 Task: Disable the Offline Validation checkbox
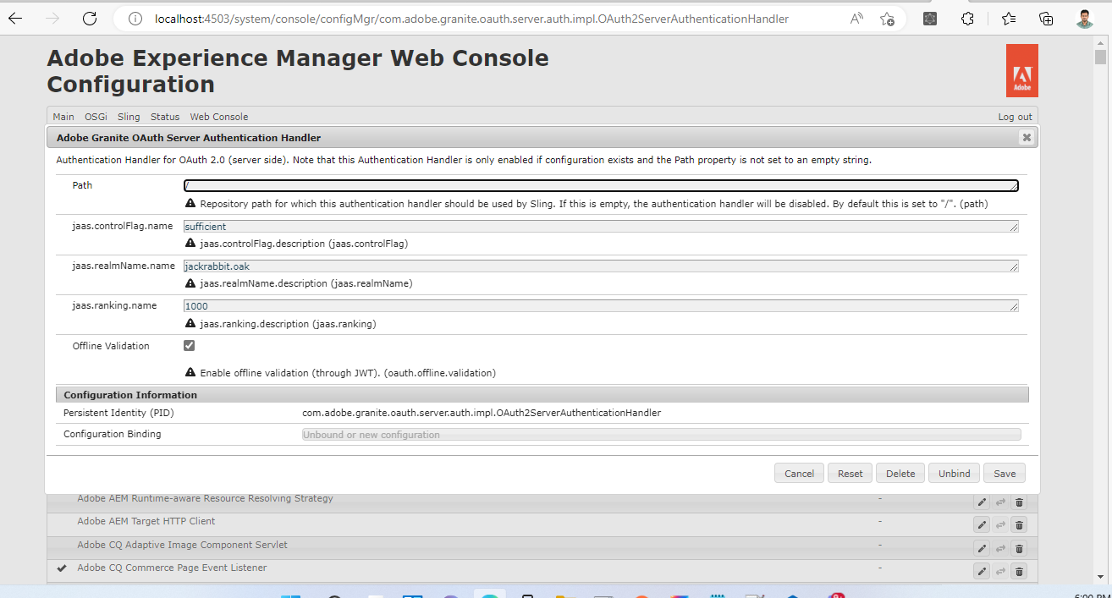[189, 345]
